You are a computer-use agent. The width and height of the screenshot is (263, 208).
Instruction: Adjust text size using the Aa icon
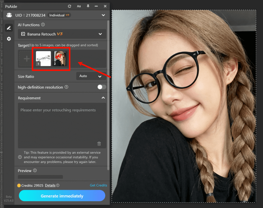(x=79, y=6)
